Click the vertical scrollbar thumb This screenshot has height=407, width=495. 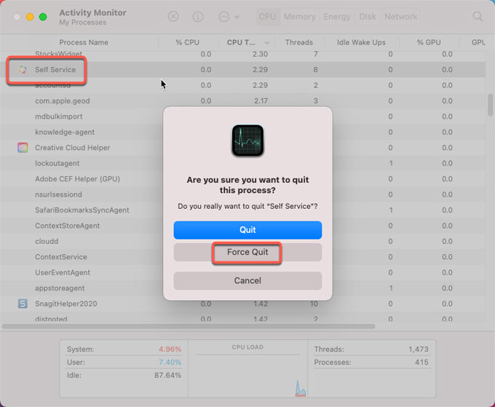[490, 105]
